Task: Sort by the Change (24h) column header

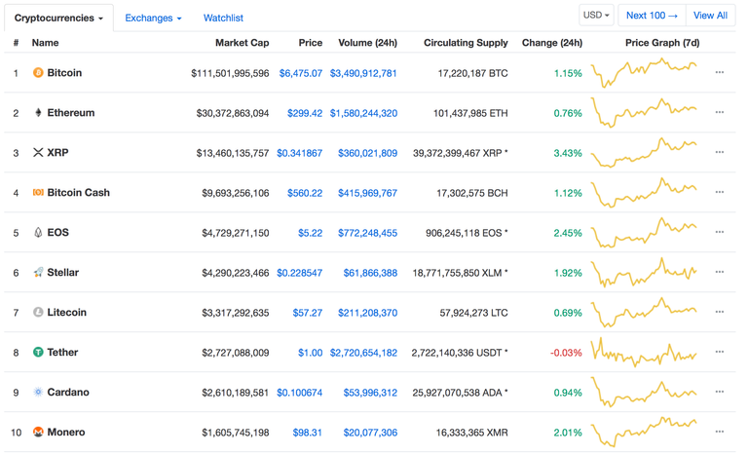Action: point(552,43)
